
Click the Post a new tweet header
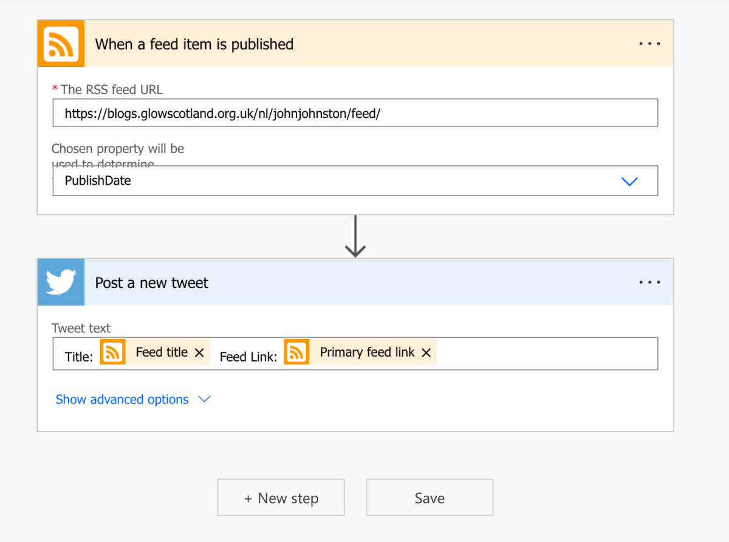click(151, 282)
